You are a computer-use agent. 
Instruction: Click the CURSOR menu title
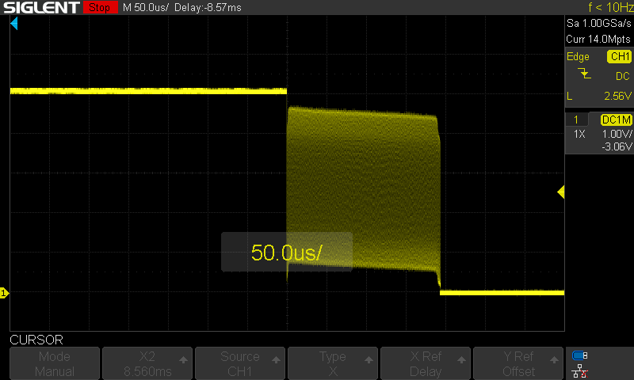tap(36, 340)
